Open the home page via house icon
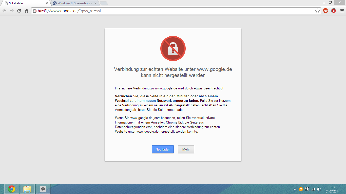The height and width of the screenshot is (194, 346). (x=26, y=11)
